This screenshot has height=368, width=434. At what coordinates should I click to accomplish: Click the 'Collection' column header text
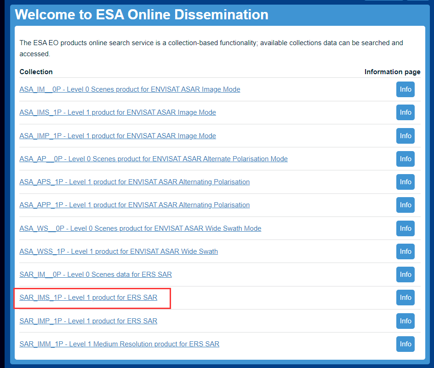point(36,72)
